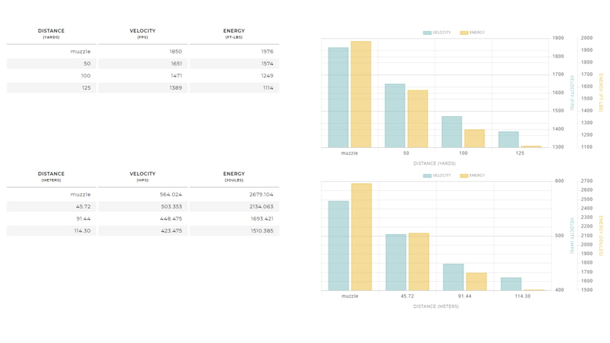Image resolution: width=610 pixels, height=343 pixels.
Task: Select energy value 2679.104 in metric table
Action: pos(261,195)
